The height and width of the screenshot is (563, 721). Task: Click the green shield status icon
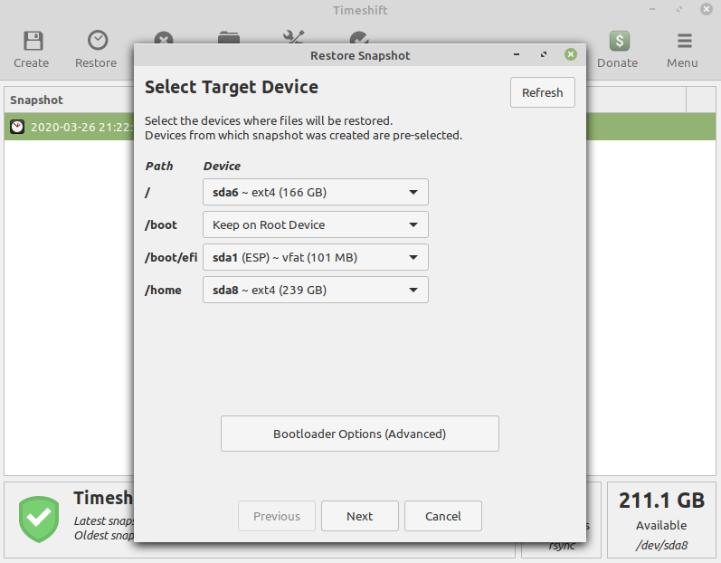(39, 518)
